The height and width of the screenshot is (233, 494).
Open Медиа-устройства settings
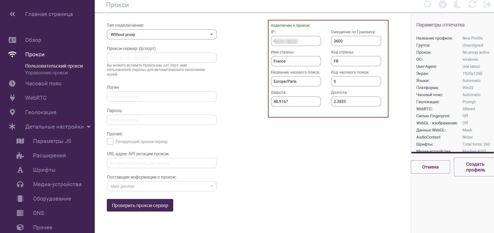(x=57, y=184)
